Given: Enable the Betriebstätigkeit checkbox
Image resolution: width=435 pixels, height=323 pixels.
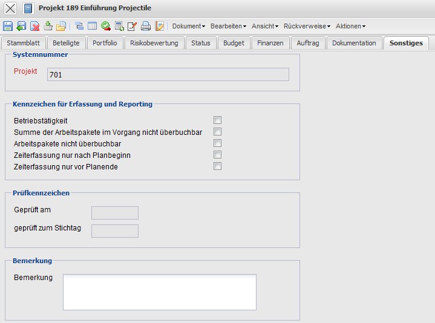Looking at the screenshot, I should coord(218,120).
